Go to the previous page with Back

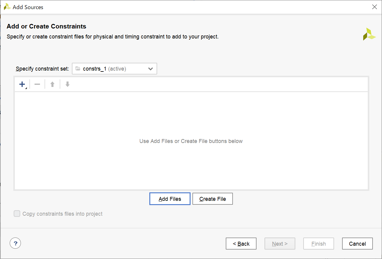(x=241, y=244)
